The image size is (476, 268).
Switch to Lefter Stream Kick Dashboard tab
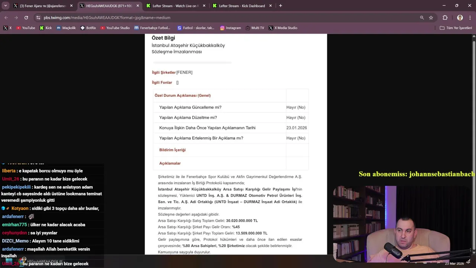(241, 6)
